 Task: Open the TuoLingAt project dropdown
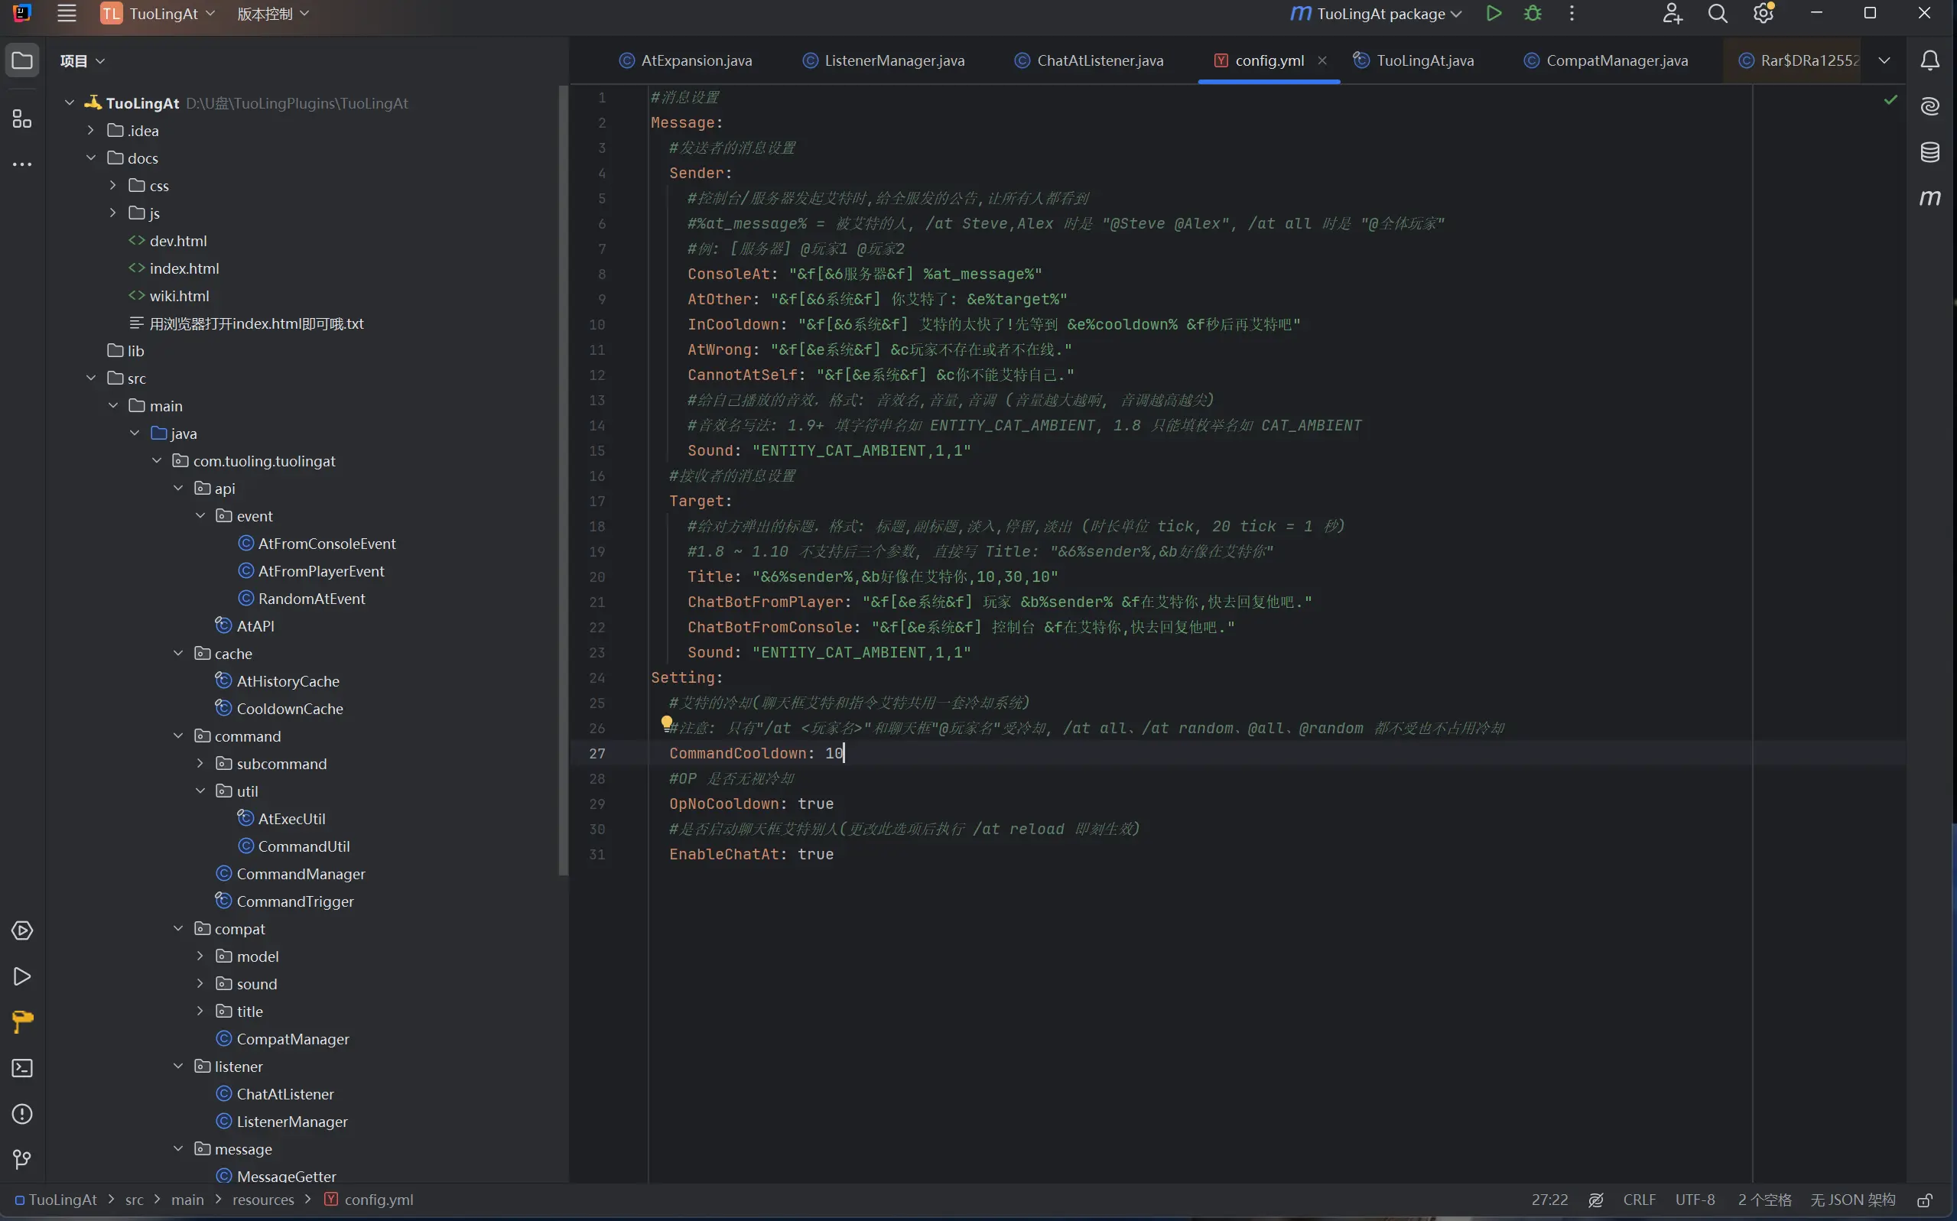pos(158,14)
